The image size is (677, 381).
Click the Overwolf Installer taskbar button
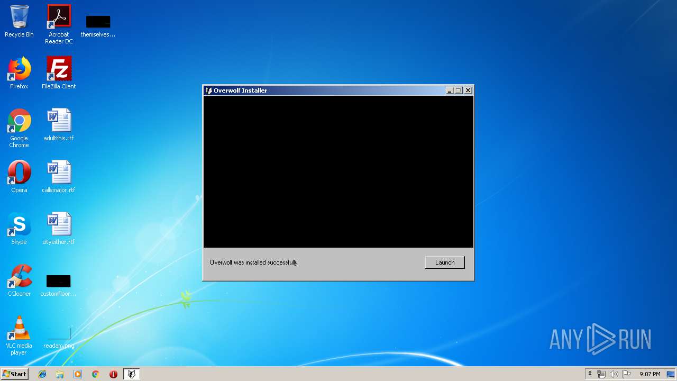pos(132,374)
